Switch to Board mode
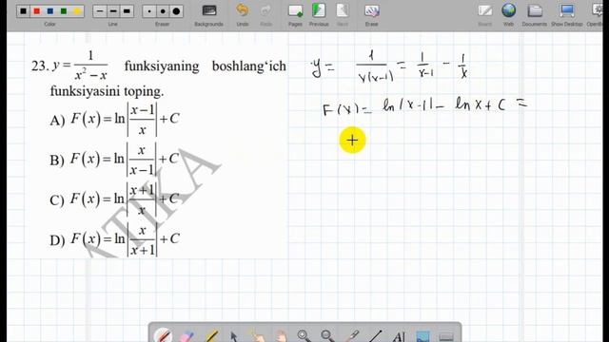 click(484, 15)
